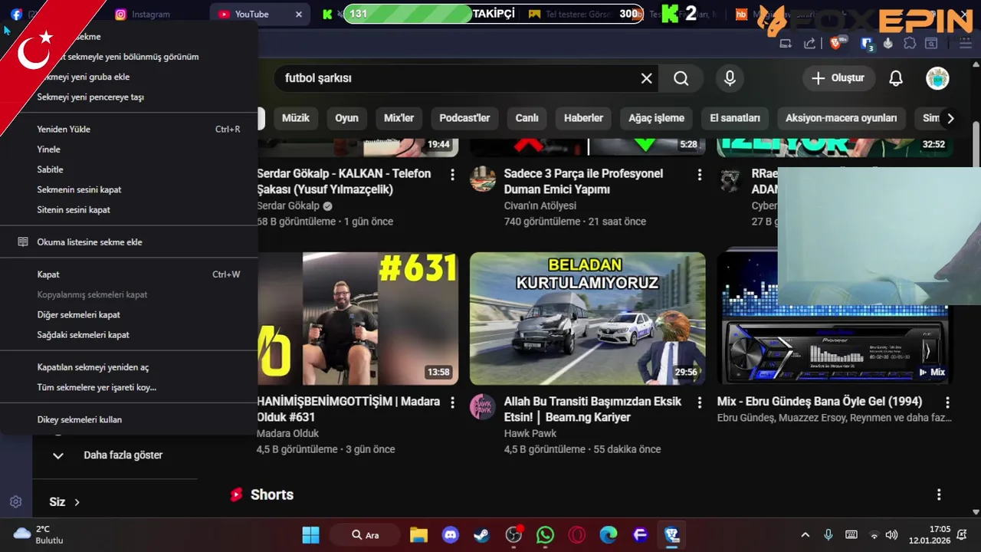Open the Hawk Pawk channel avatar
981x552 pixels.
pos(483,406)
